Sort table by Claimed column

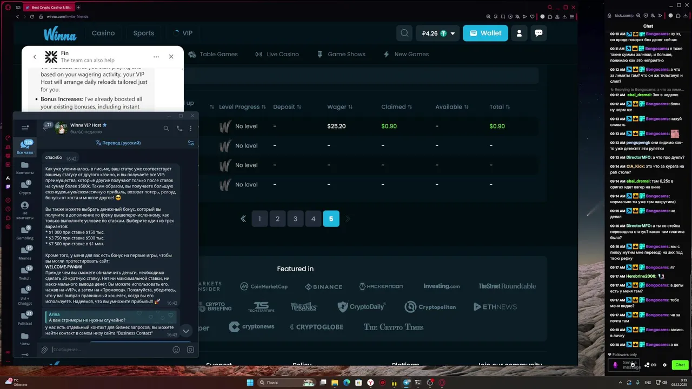[x=396, y=107]
